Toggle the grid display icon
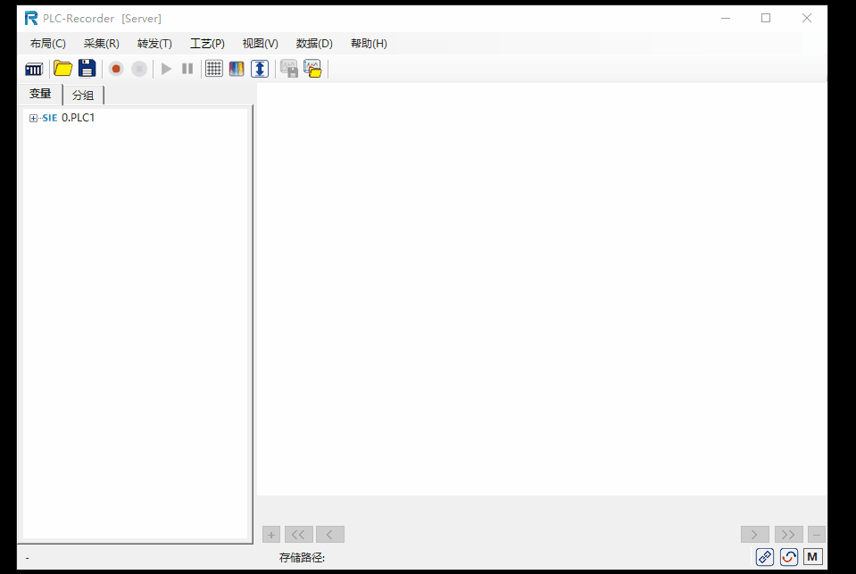856x574 pixels. coord(213,69)
